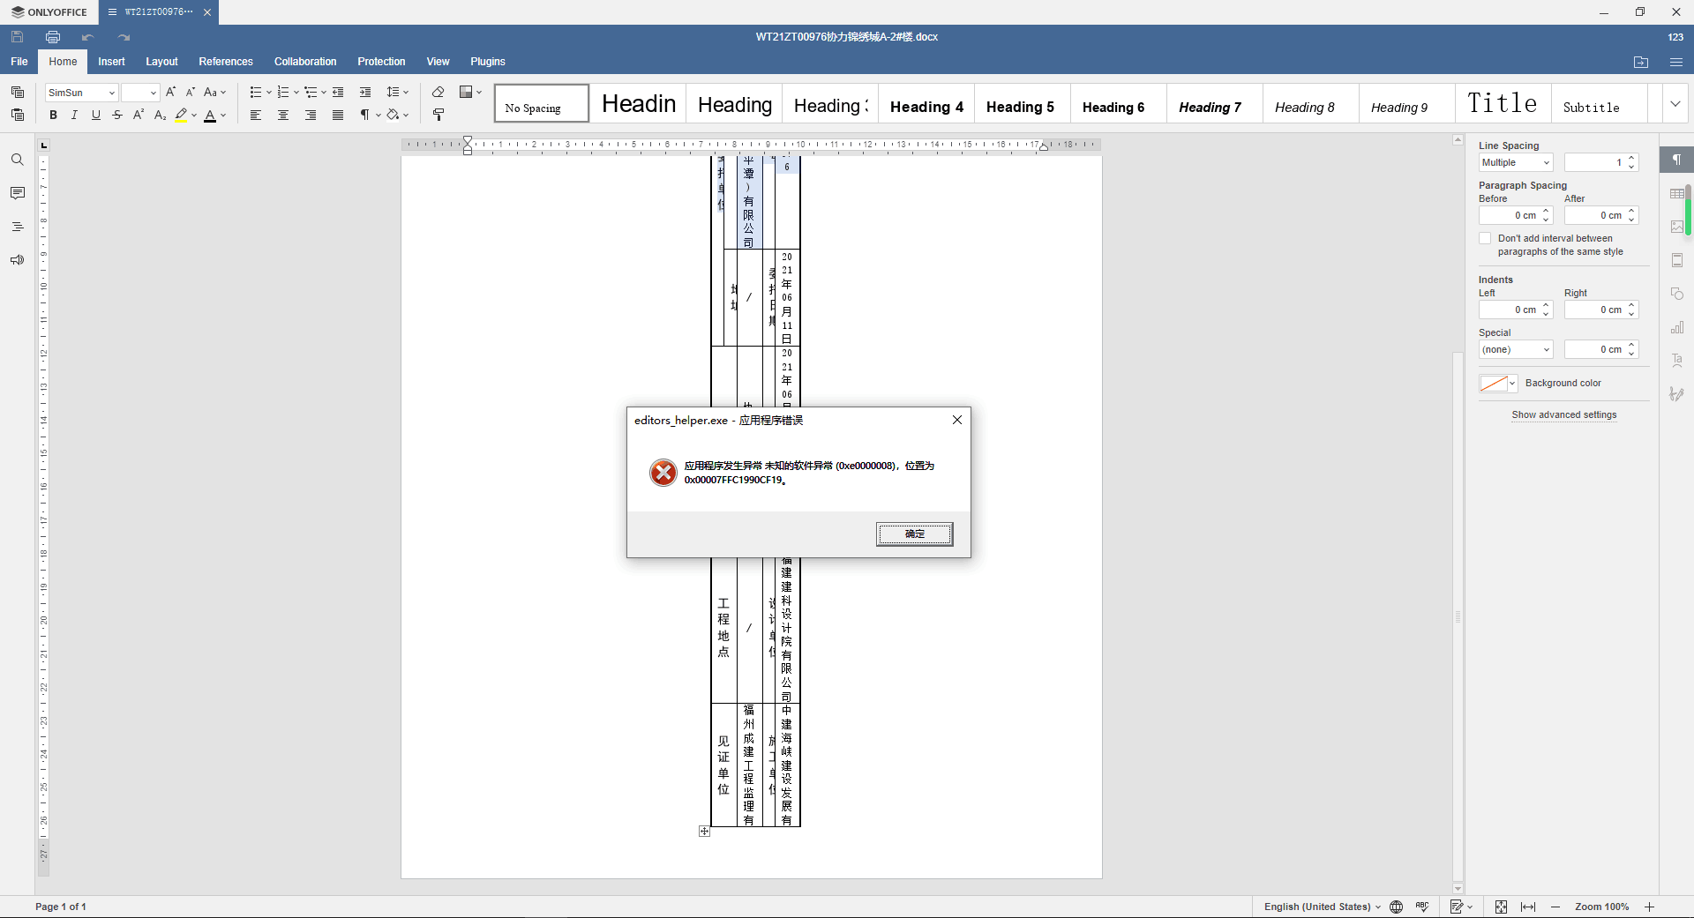The height and width of the screenshot is (918, 1694).
Task: Open the search panel
Action: point(17,160)
